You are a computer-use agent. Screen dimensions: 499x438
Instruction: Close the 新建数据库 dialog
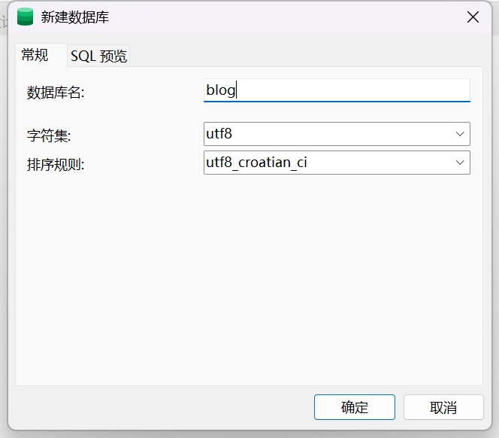tap(473, 17)
